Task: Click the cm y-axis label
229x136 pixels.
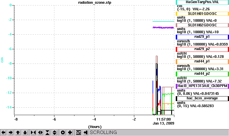Action: pos(2,60)
